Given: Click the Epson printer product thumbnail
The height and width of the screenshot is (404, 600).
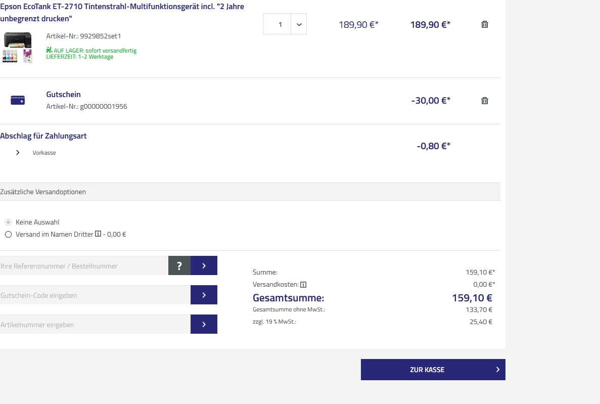Looking at the screenshot, I should (18, 48).
